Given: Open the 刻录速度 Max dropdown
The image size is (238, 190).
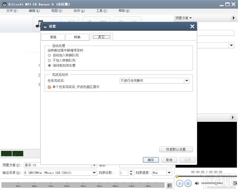Looking at the screenshot, I should pyautogui.click(x=169, y=173).
